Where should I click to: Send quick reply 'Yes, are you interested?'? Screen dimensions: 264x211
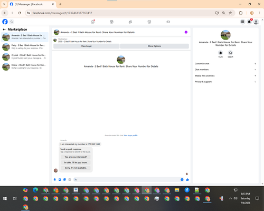(x=76, y=157)
